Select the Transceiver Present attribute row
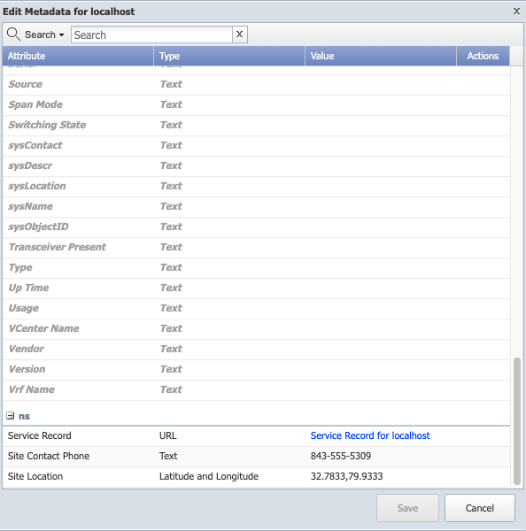 point(256,247)
